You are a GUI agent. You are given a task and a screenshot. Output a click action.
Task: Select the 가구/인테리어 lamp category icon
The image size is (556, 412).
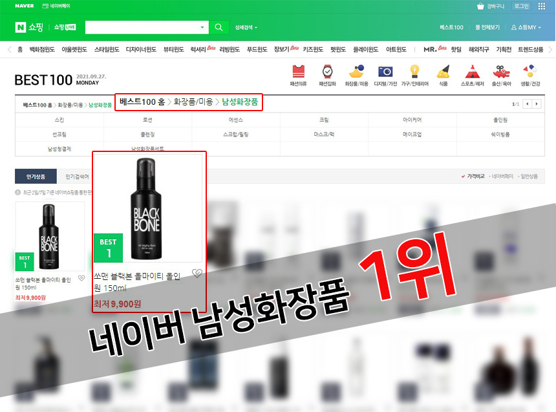(414, 75)
